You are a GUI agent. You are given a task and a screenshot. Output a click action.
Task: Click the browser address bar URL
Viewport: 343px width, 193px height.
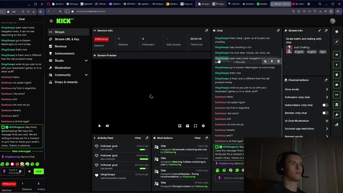(91, 11)
